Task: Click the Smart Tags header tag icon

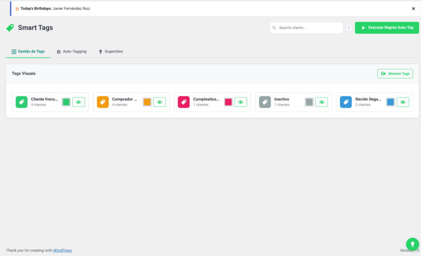Action: 10,28
